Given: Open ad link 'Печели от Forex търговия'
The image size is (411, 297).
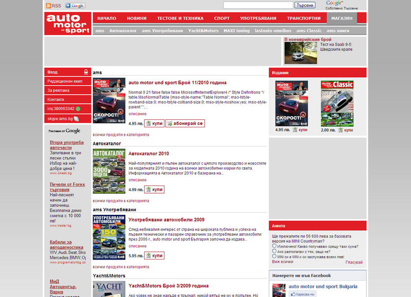Looking at the screenshot, I should (x=67, y=187).
